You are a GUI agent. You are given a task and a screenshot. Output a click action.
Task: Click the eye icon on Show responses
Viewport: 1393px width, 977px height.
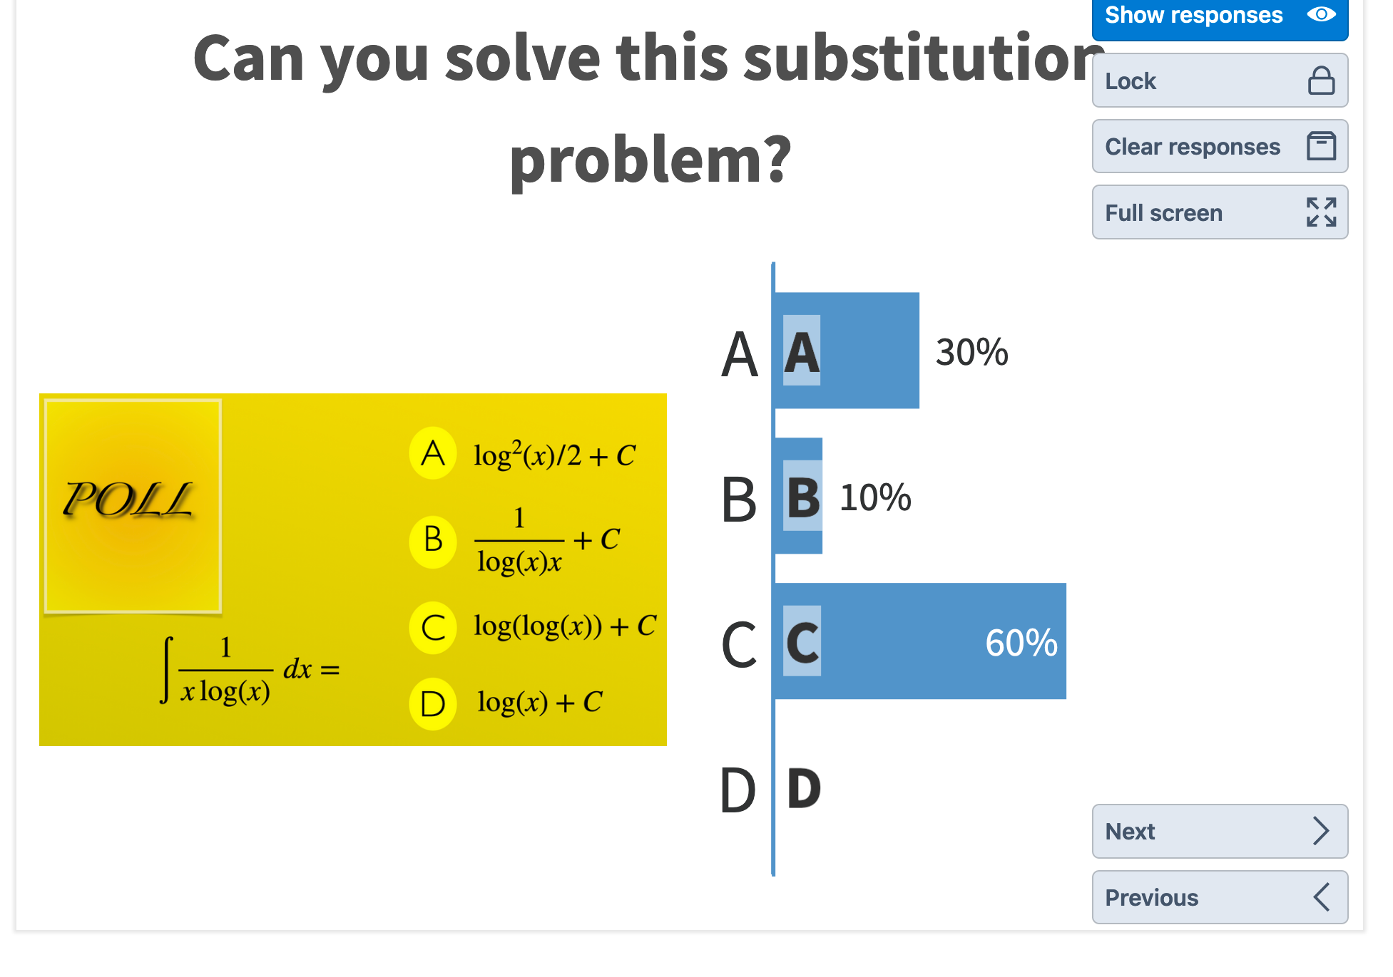click(1321, 14)
